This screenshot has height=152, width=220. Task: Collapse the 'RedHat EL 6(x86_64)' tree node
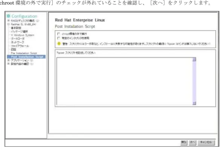pos(8,24)
